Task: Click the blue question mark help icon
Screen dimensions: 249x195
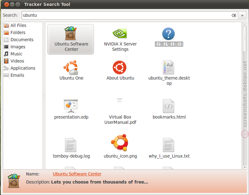Action: tap(168, 34)
